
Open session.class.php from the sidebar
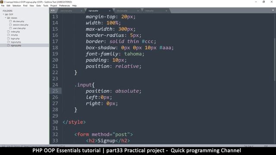click(20, 25)
